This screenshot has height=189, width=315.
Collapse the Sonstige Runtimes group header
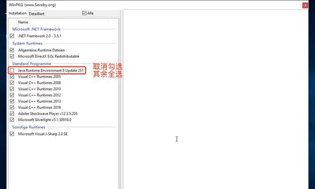tap(28, 127)
